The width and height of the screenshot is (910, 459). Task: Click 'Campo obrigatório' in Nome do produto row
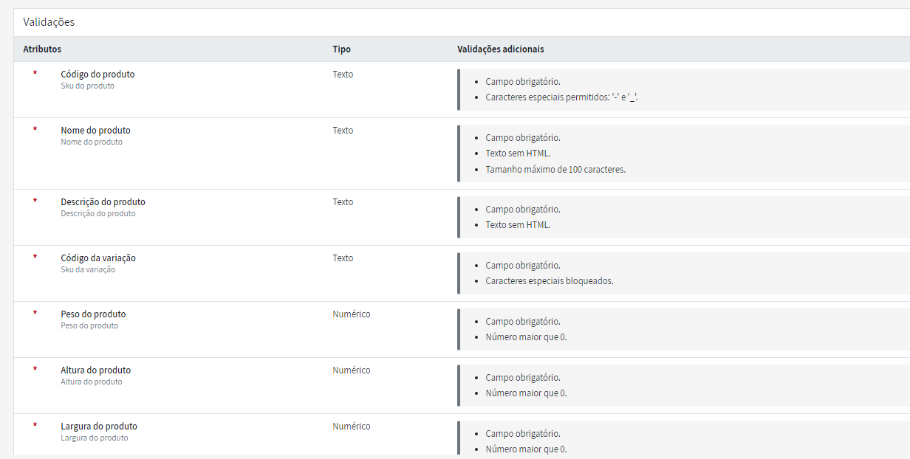point(523,138)
